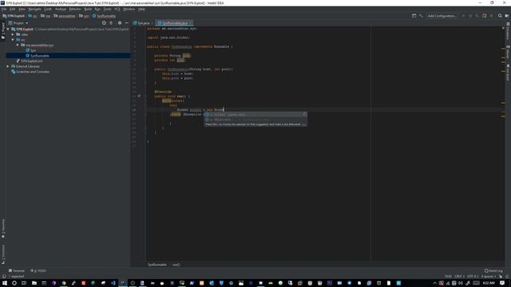Screen dimensions: 511x287
Task: Open the Event Log
Action: [493, 271]
